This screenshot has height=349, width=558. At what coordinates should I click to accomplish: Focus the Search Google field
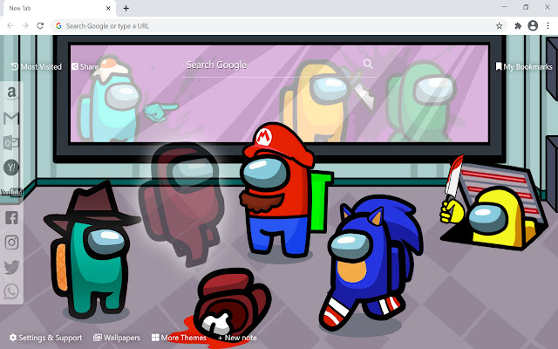pyautogui.click(x=279, y=65)
